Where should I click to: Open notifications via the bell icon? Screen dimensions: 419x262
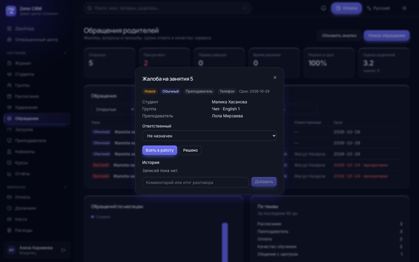(323, 8)
